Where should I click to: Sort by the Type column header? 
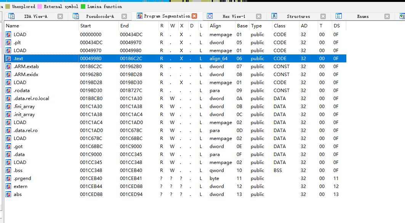point(261,26)
